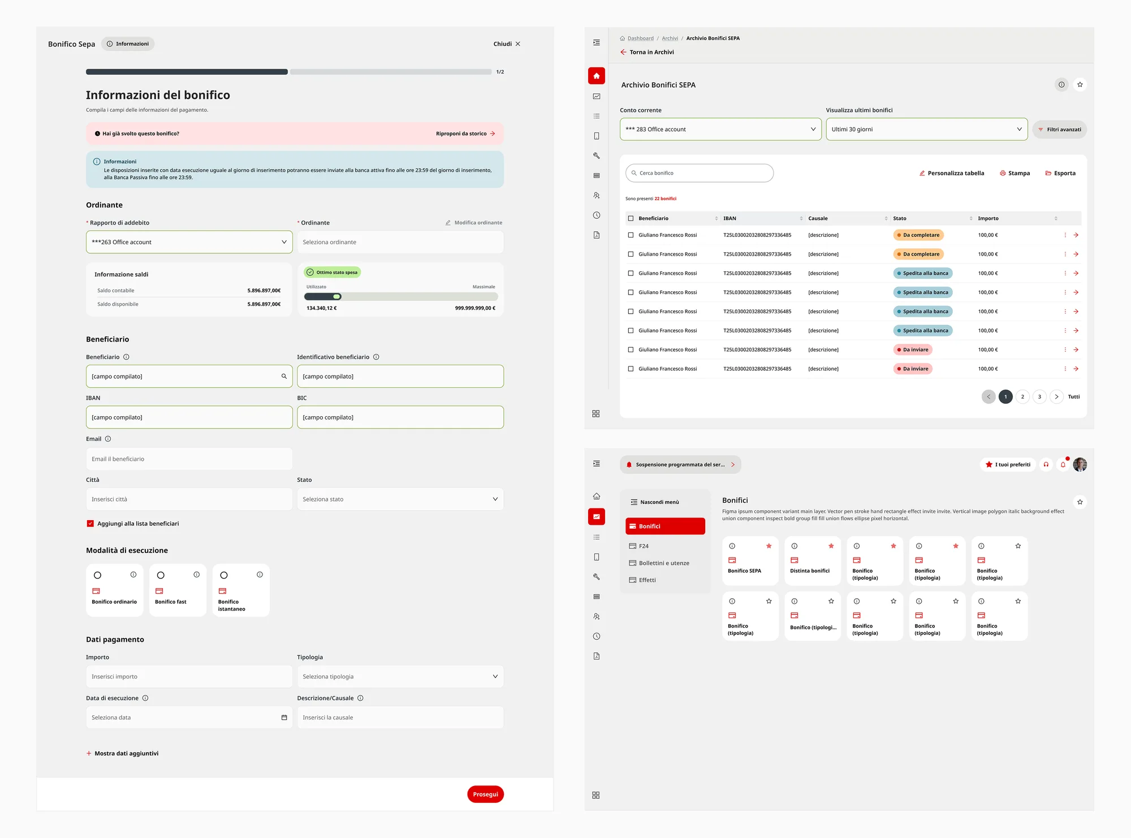
Task: Click the user profile avatar
Action: 1080,464
